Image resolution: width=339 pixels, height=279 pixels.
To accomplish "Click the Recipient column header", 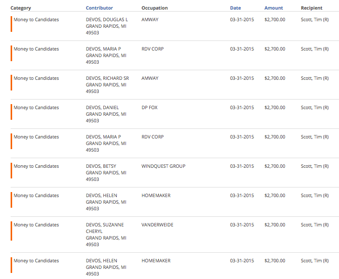I will (312, 8).
